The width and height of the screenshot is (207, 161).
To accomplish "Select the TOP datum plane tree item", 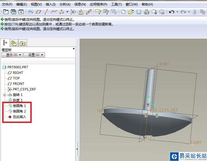I will tap(14, 78).
